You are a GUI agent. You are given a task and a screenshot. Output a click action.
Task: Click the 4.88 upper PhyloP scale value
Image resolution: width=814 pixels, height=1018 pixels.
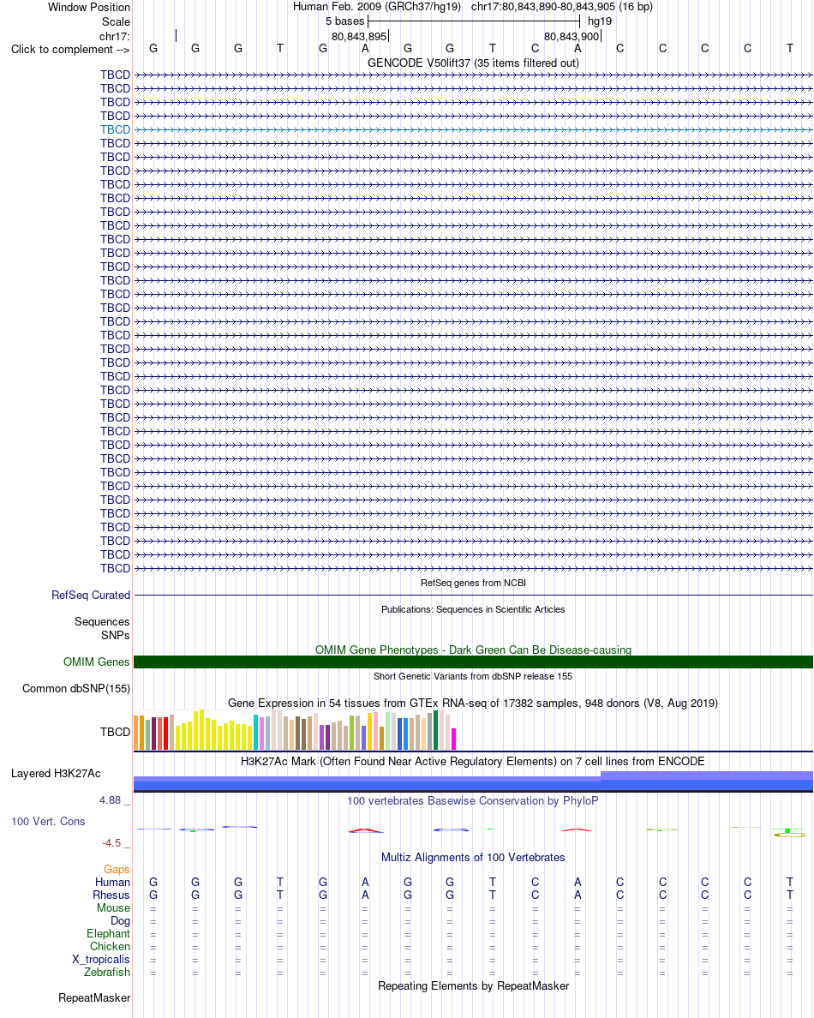click(111, 800)
